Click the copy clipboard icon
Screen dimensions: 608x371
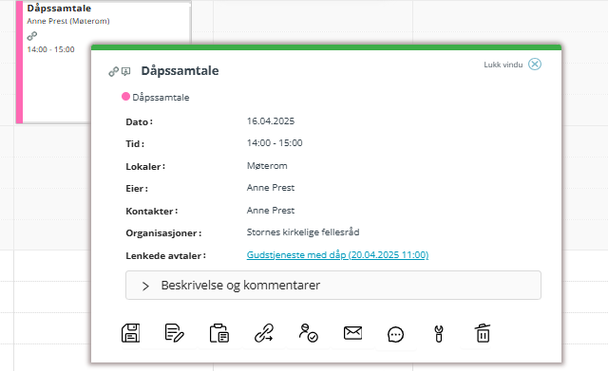219,333
